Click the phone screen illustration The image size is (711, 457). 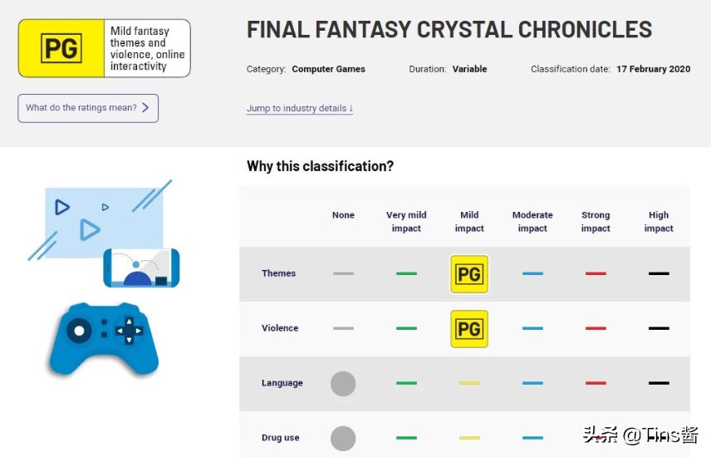pos(141,268)
